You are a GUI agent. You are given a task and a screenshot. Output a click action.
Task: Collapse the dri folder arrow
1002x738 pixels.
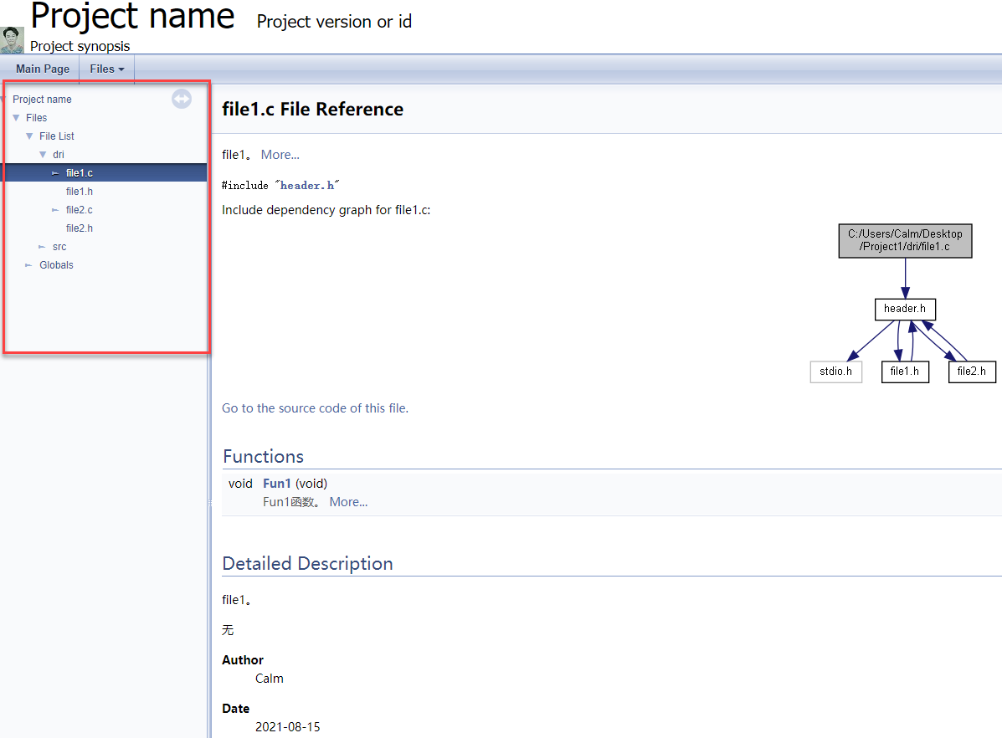pyautogui.click(x=43, y=155)
